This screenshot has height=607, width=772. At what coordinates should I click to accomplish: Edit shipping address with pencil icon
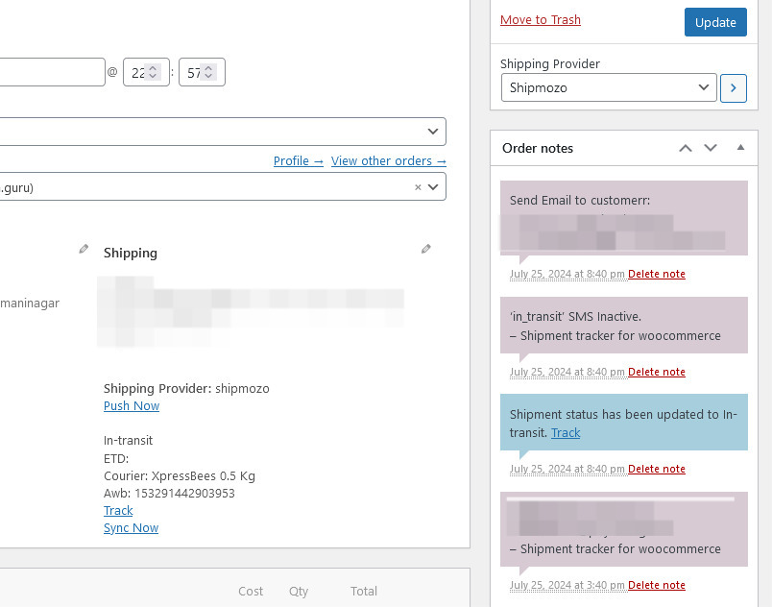[x=426, y=249]
